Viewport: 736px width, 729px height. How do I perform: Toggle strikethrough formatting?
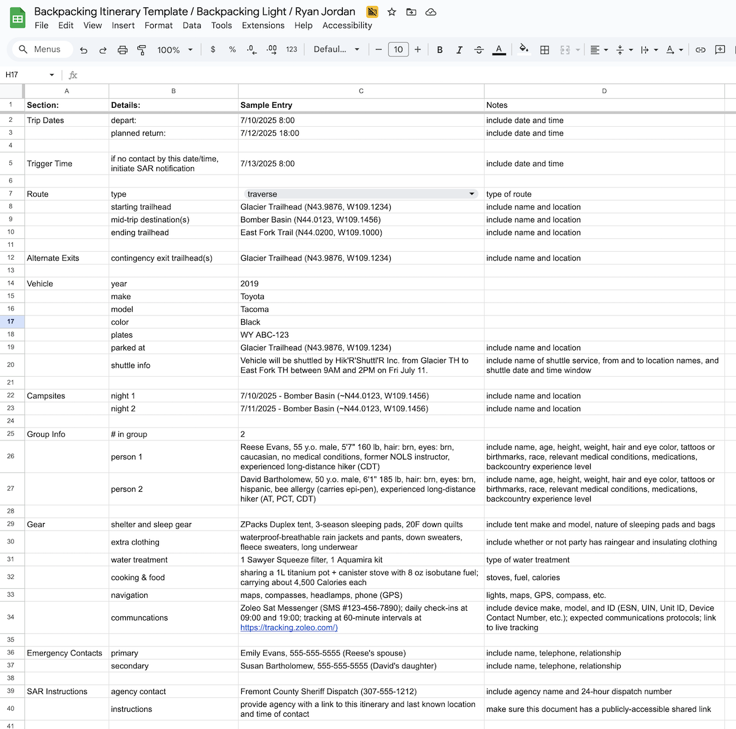click(x=479, y=50)
